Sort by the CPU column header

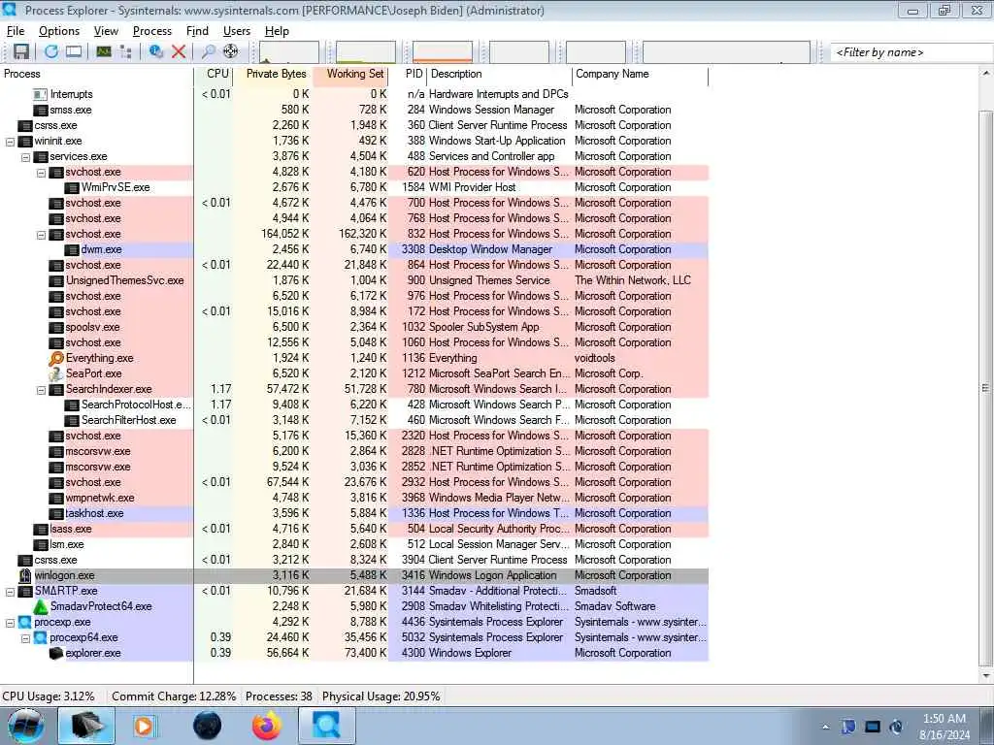click(x=214, y=74)
